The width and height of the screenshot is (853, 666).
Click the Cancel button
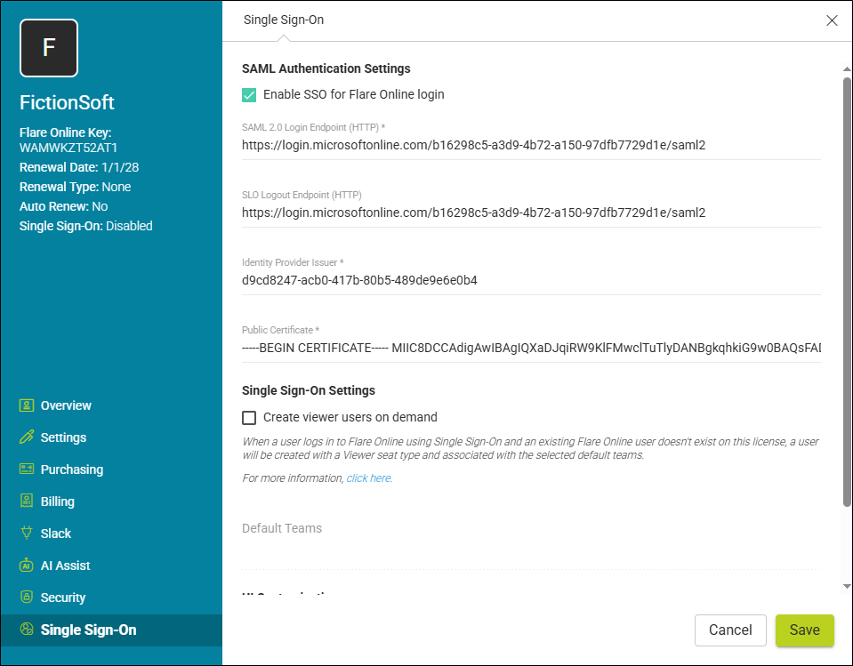730,630
